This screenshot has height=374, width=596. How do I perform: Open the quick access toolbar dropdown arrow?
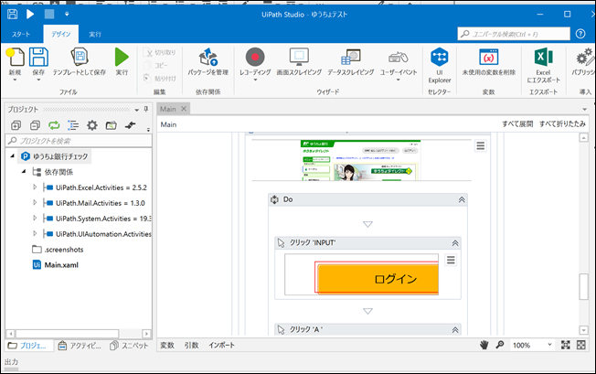(67, 14)
